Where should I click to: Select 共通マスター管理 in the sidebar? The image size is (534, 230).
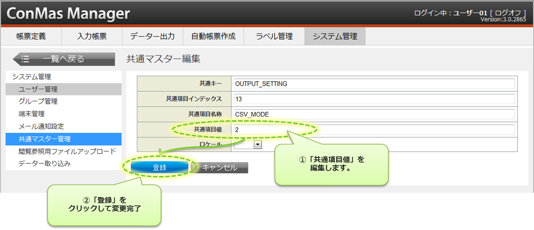pyautogui.click(x=44, y=139)
